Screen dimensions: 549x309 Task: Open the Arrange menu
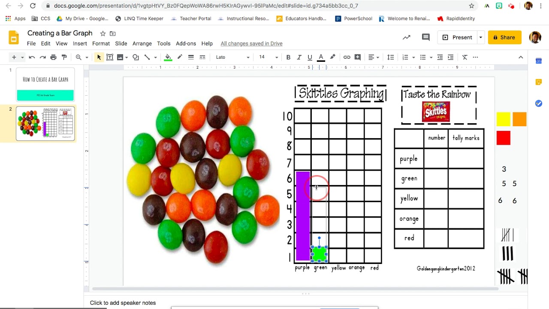point(142,43)
